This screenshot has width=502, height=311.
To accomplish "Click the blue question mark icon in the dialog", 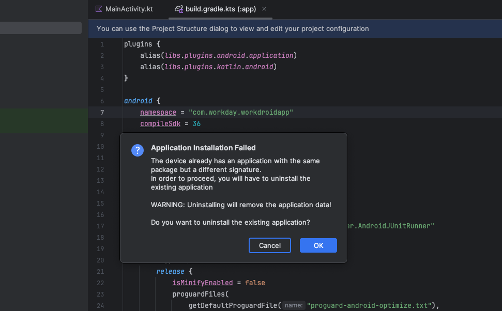I will [137, 150].
